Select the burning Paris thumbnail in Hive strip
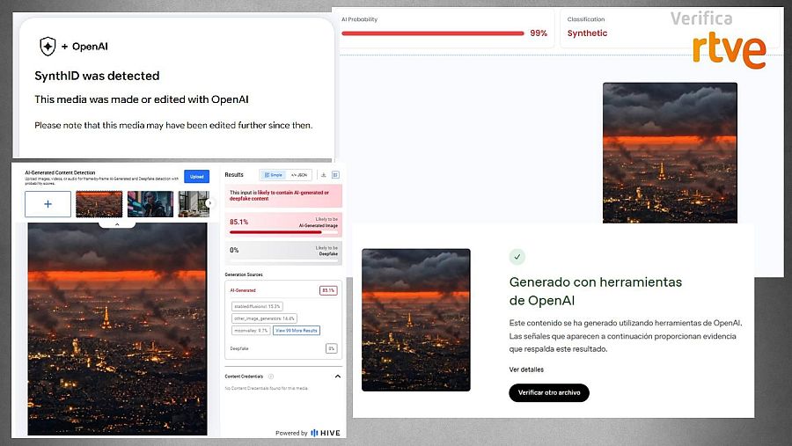This screenshot has height=446, width=792. click(99, 204)
